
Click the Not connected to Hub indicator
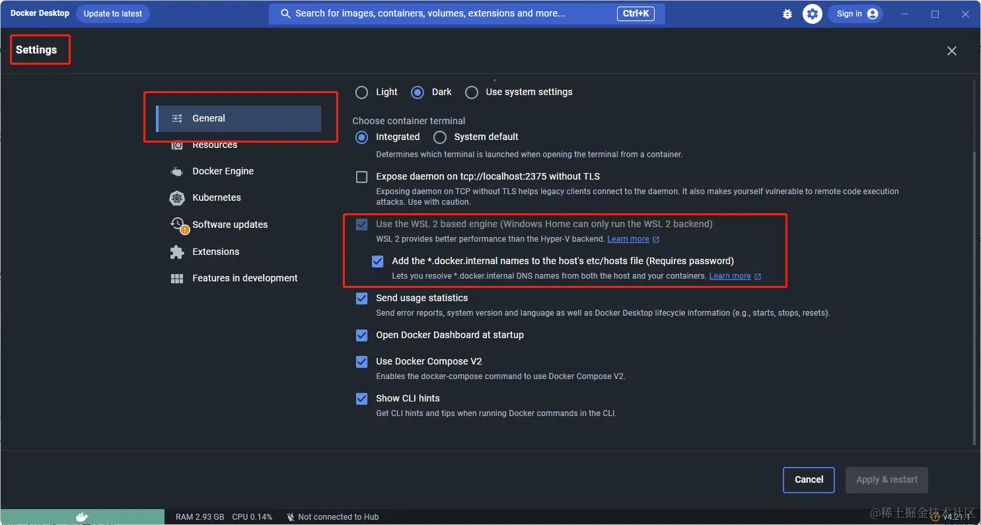click(x=333, y=517)
